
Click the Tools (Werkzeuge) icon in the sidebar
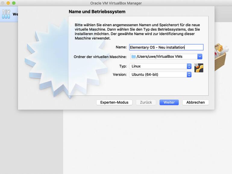pos(6,14)
